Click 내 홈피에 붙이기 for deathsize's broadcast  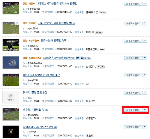(x=133, y=110)
